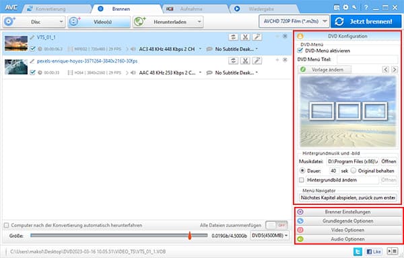The image size is (404, 258).
Task: Click scissors icon for pexels-enrique-hoyos video
Action: (x=245, y=60)
